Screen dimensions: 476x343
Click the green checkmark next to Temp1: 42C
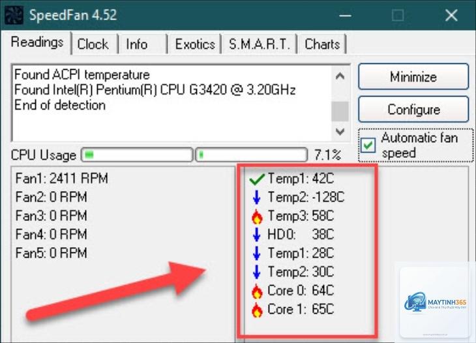click(x=256, y=179)
